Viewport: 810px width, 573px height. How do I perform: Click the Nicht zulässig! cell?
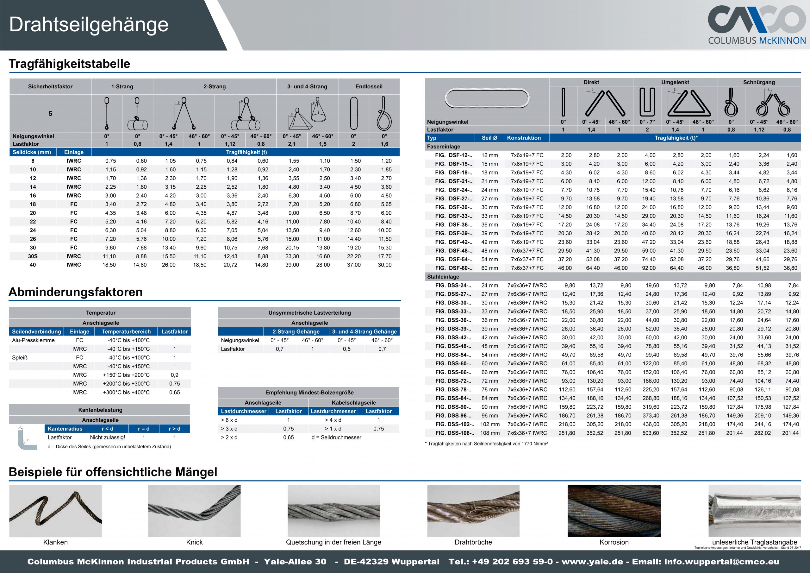[x=107, y=438]
